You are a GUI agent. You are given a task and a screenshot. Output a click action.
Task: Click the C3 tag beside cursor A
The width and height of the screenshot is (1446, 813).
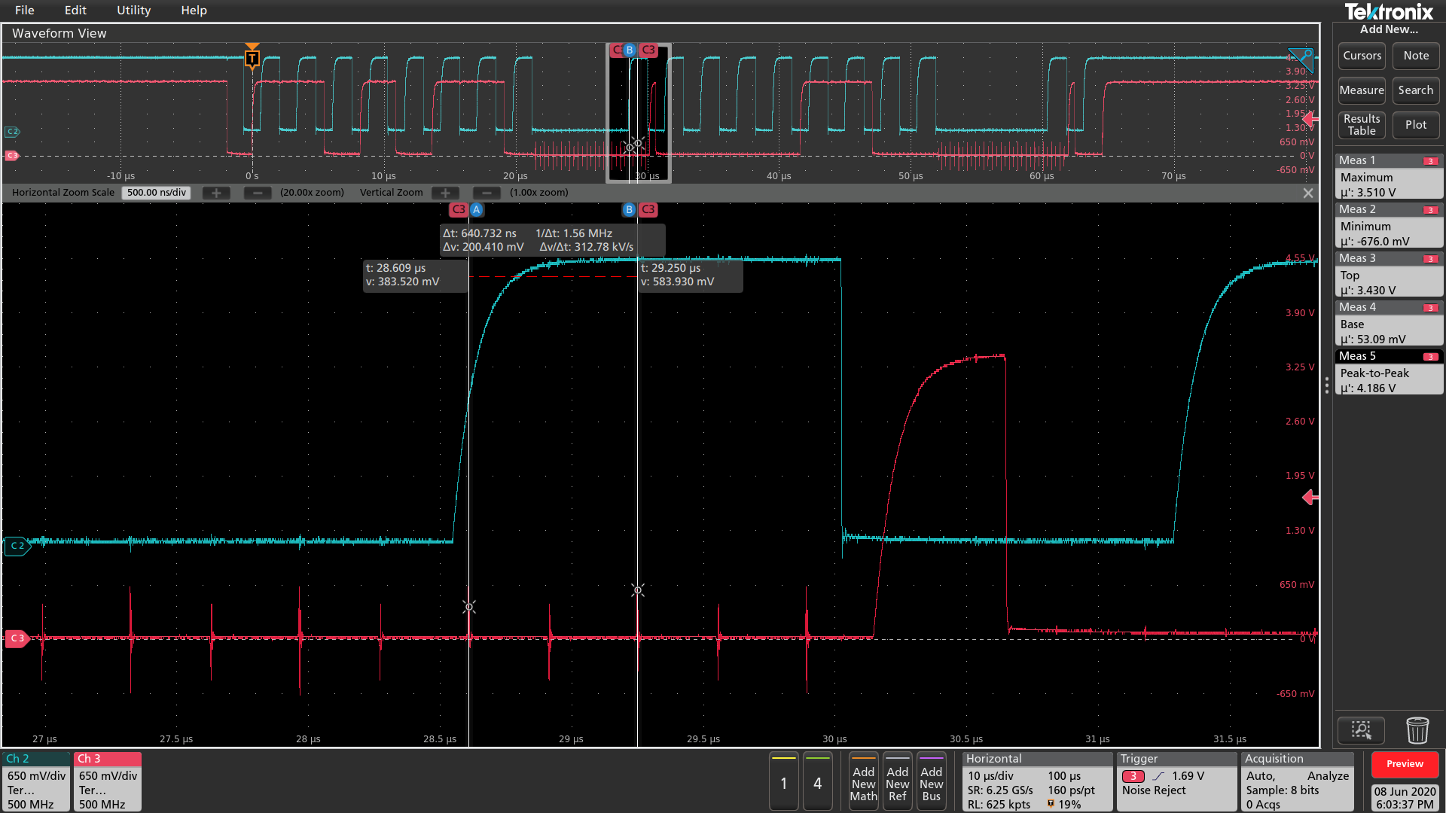[x=459, y=210]
